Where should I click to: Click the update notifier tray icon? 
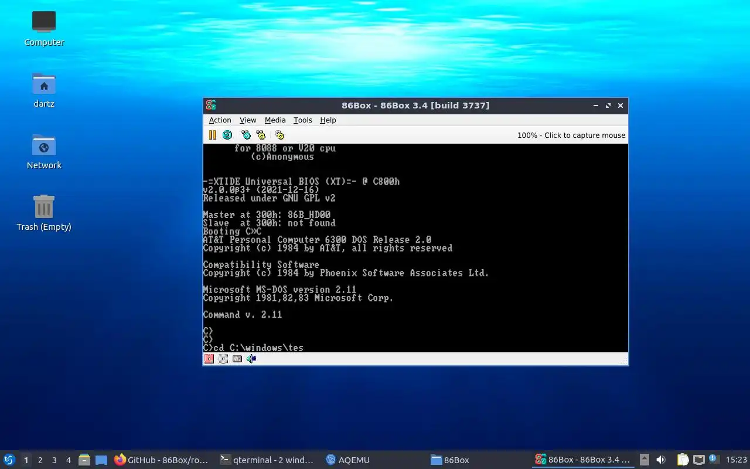(713, 459)
